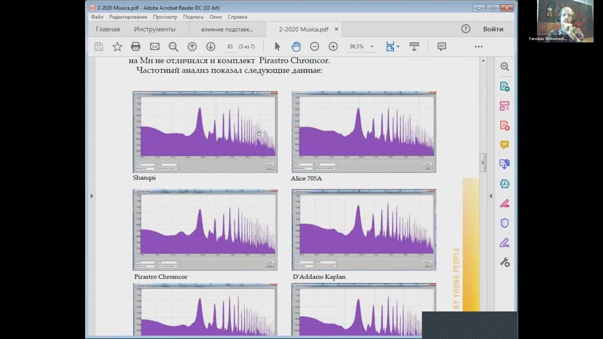The width and height of the screenshot is (603, 339).
Task: Click the Shanqai spectrum chart
Action: click(x=205, y=132)
